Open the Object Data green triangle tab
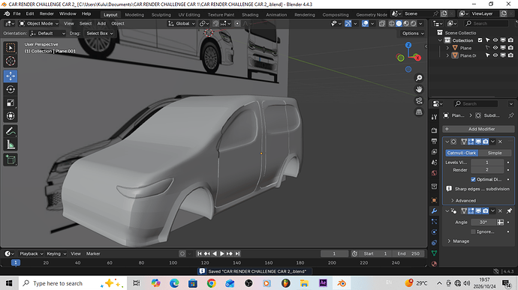 click(x=434, y=253)
